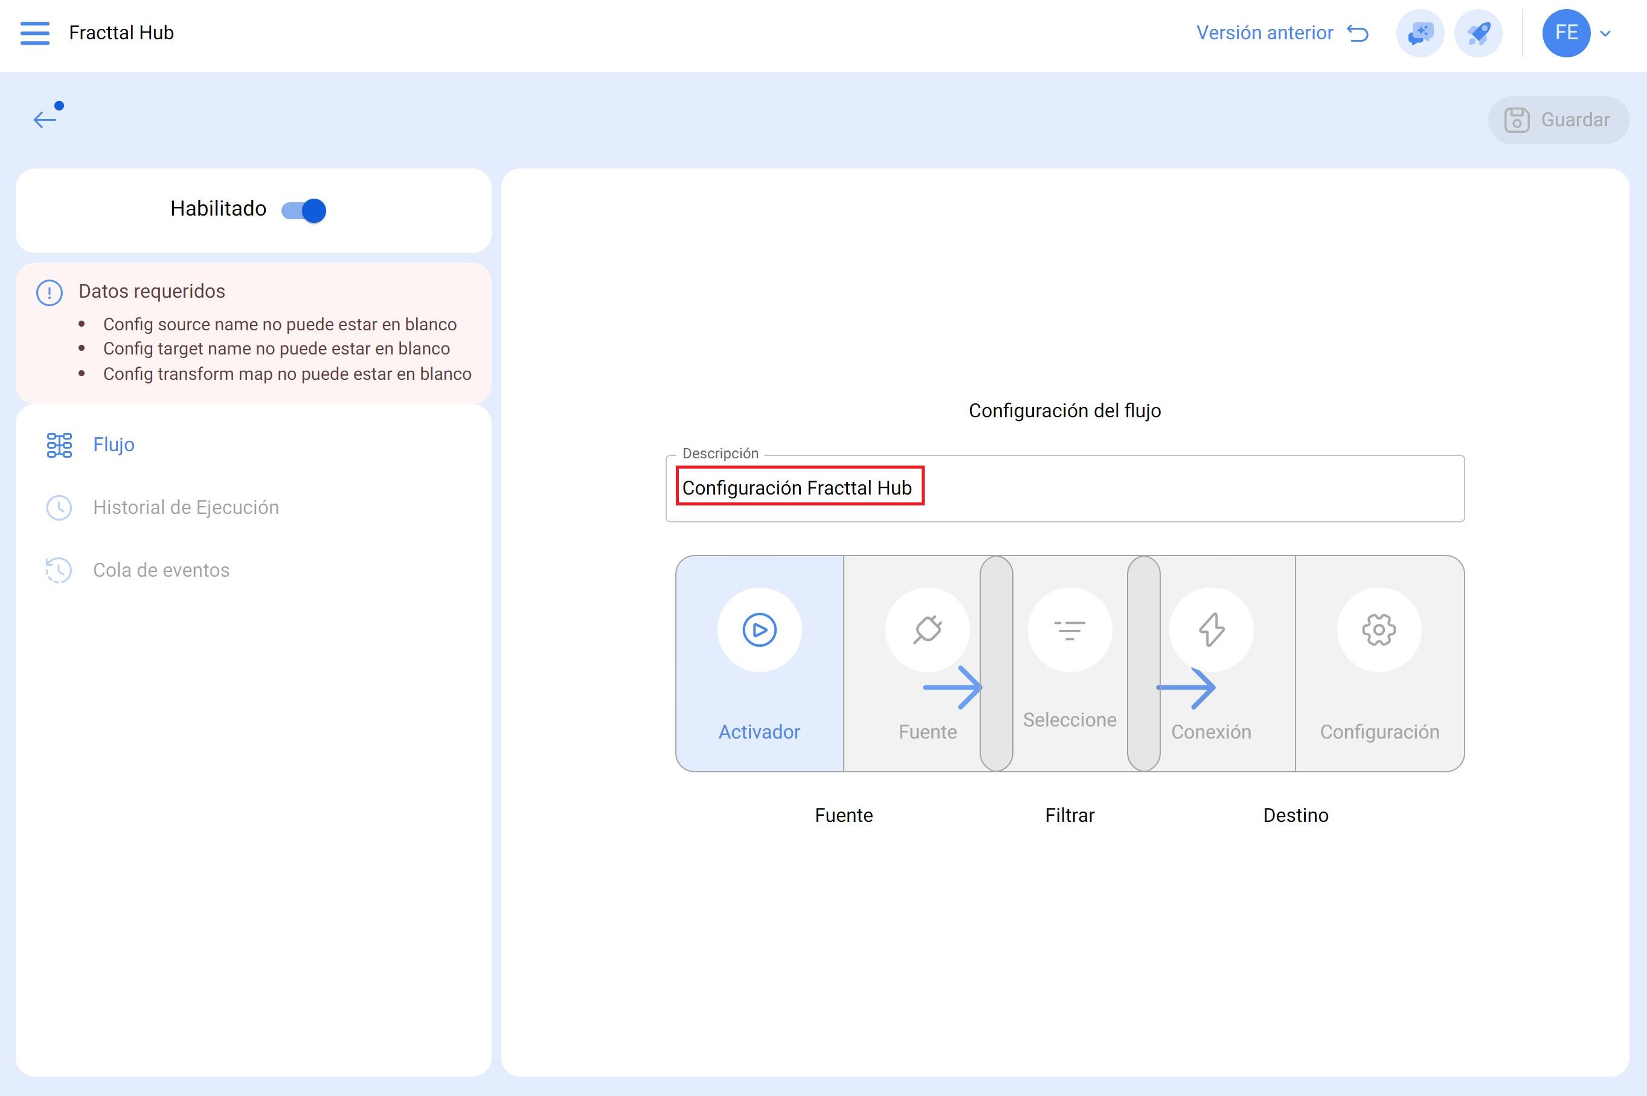
Task: Select the Activador play step icon
Action: click(759, 630)
